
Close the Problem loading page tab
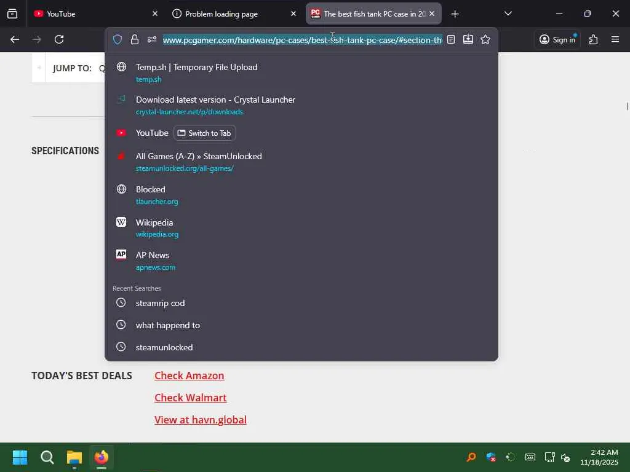pyautogui.click(x=293, y=14)
